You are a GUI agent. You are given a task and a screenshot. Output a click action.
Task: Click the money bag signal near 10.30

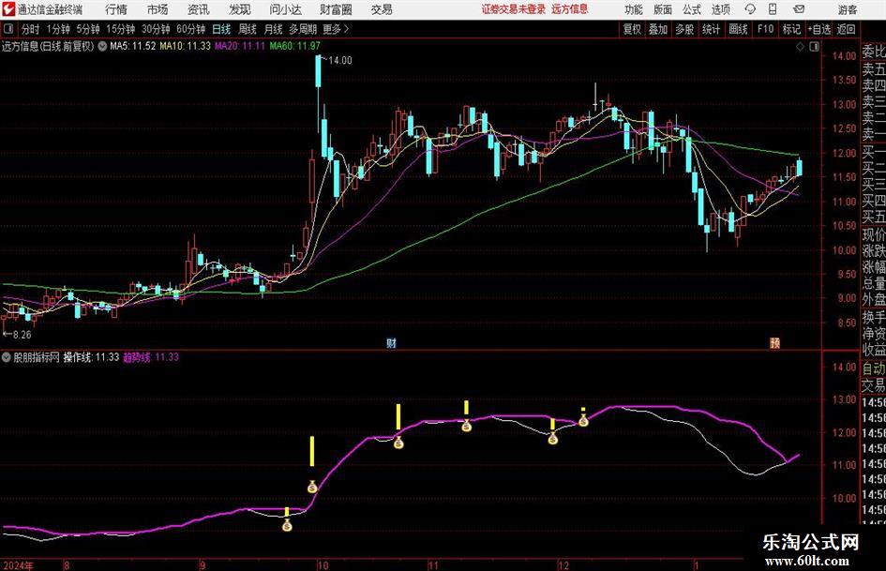312,487
